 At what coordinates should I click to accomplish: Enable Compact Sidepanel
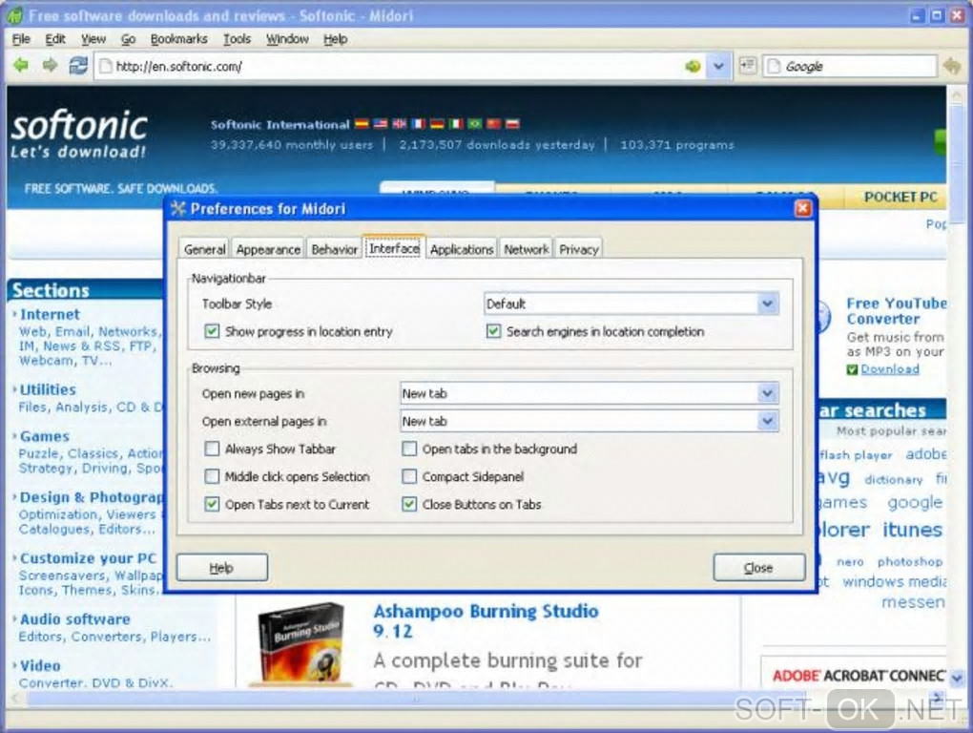pos(409,476)
